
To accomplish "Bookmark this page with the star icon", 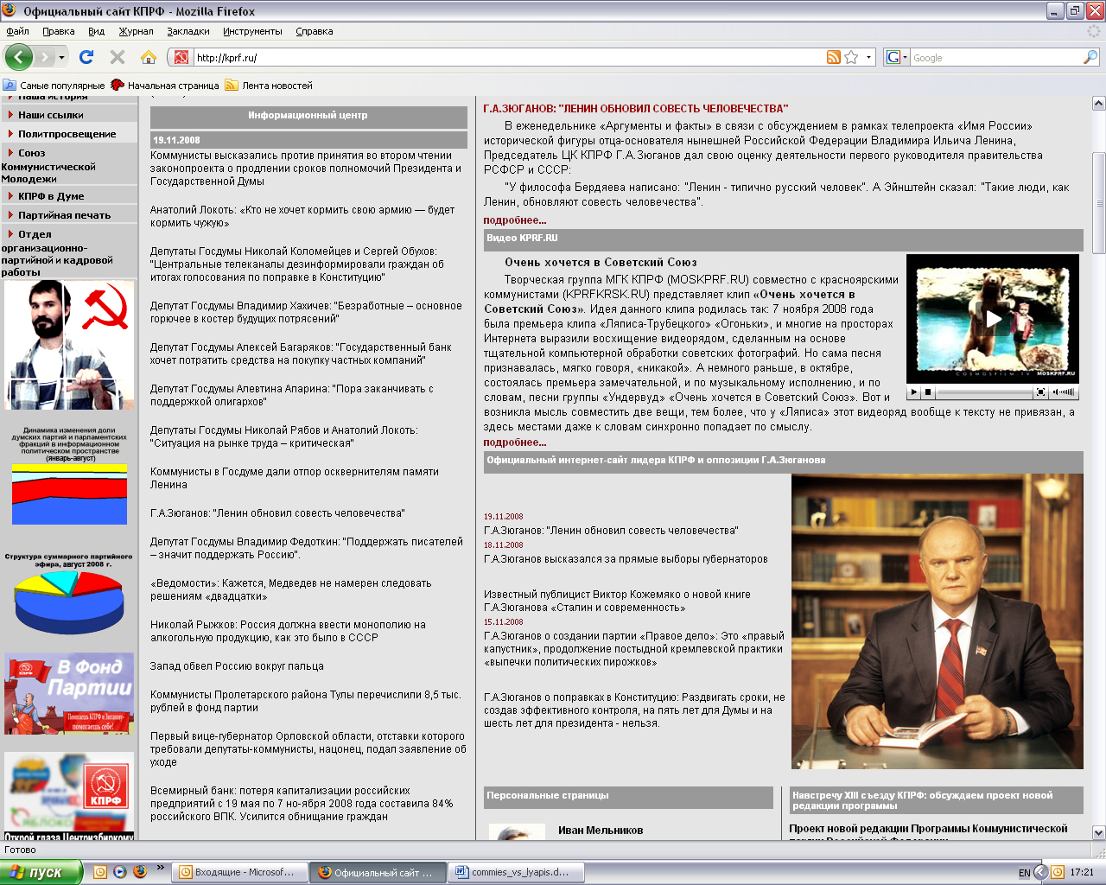I will click(x=851, y=57).
